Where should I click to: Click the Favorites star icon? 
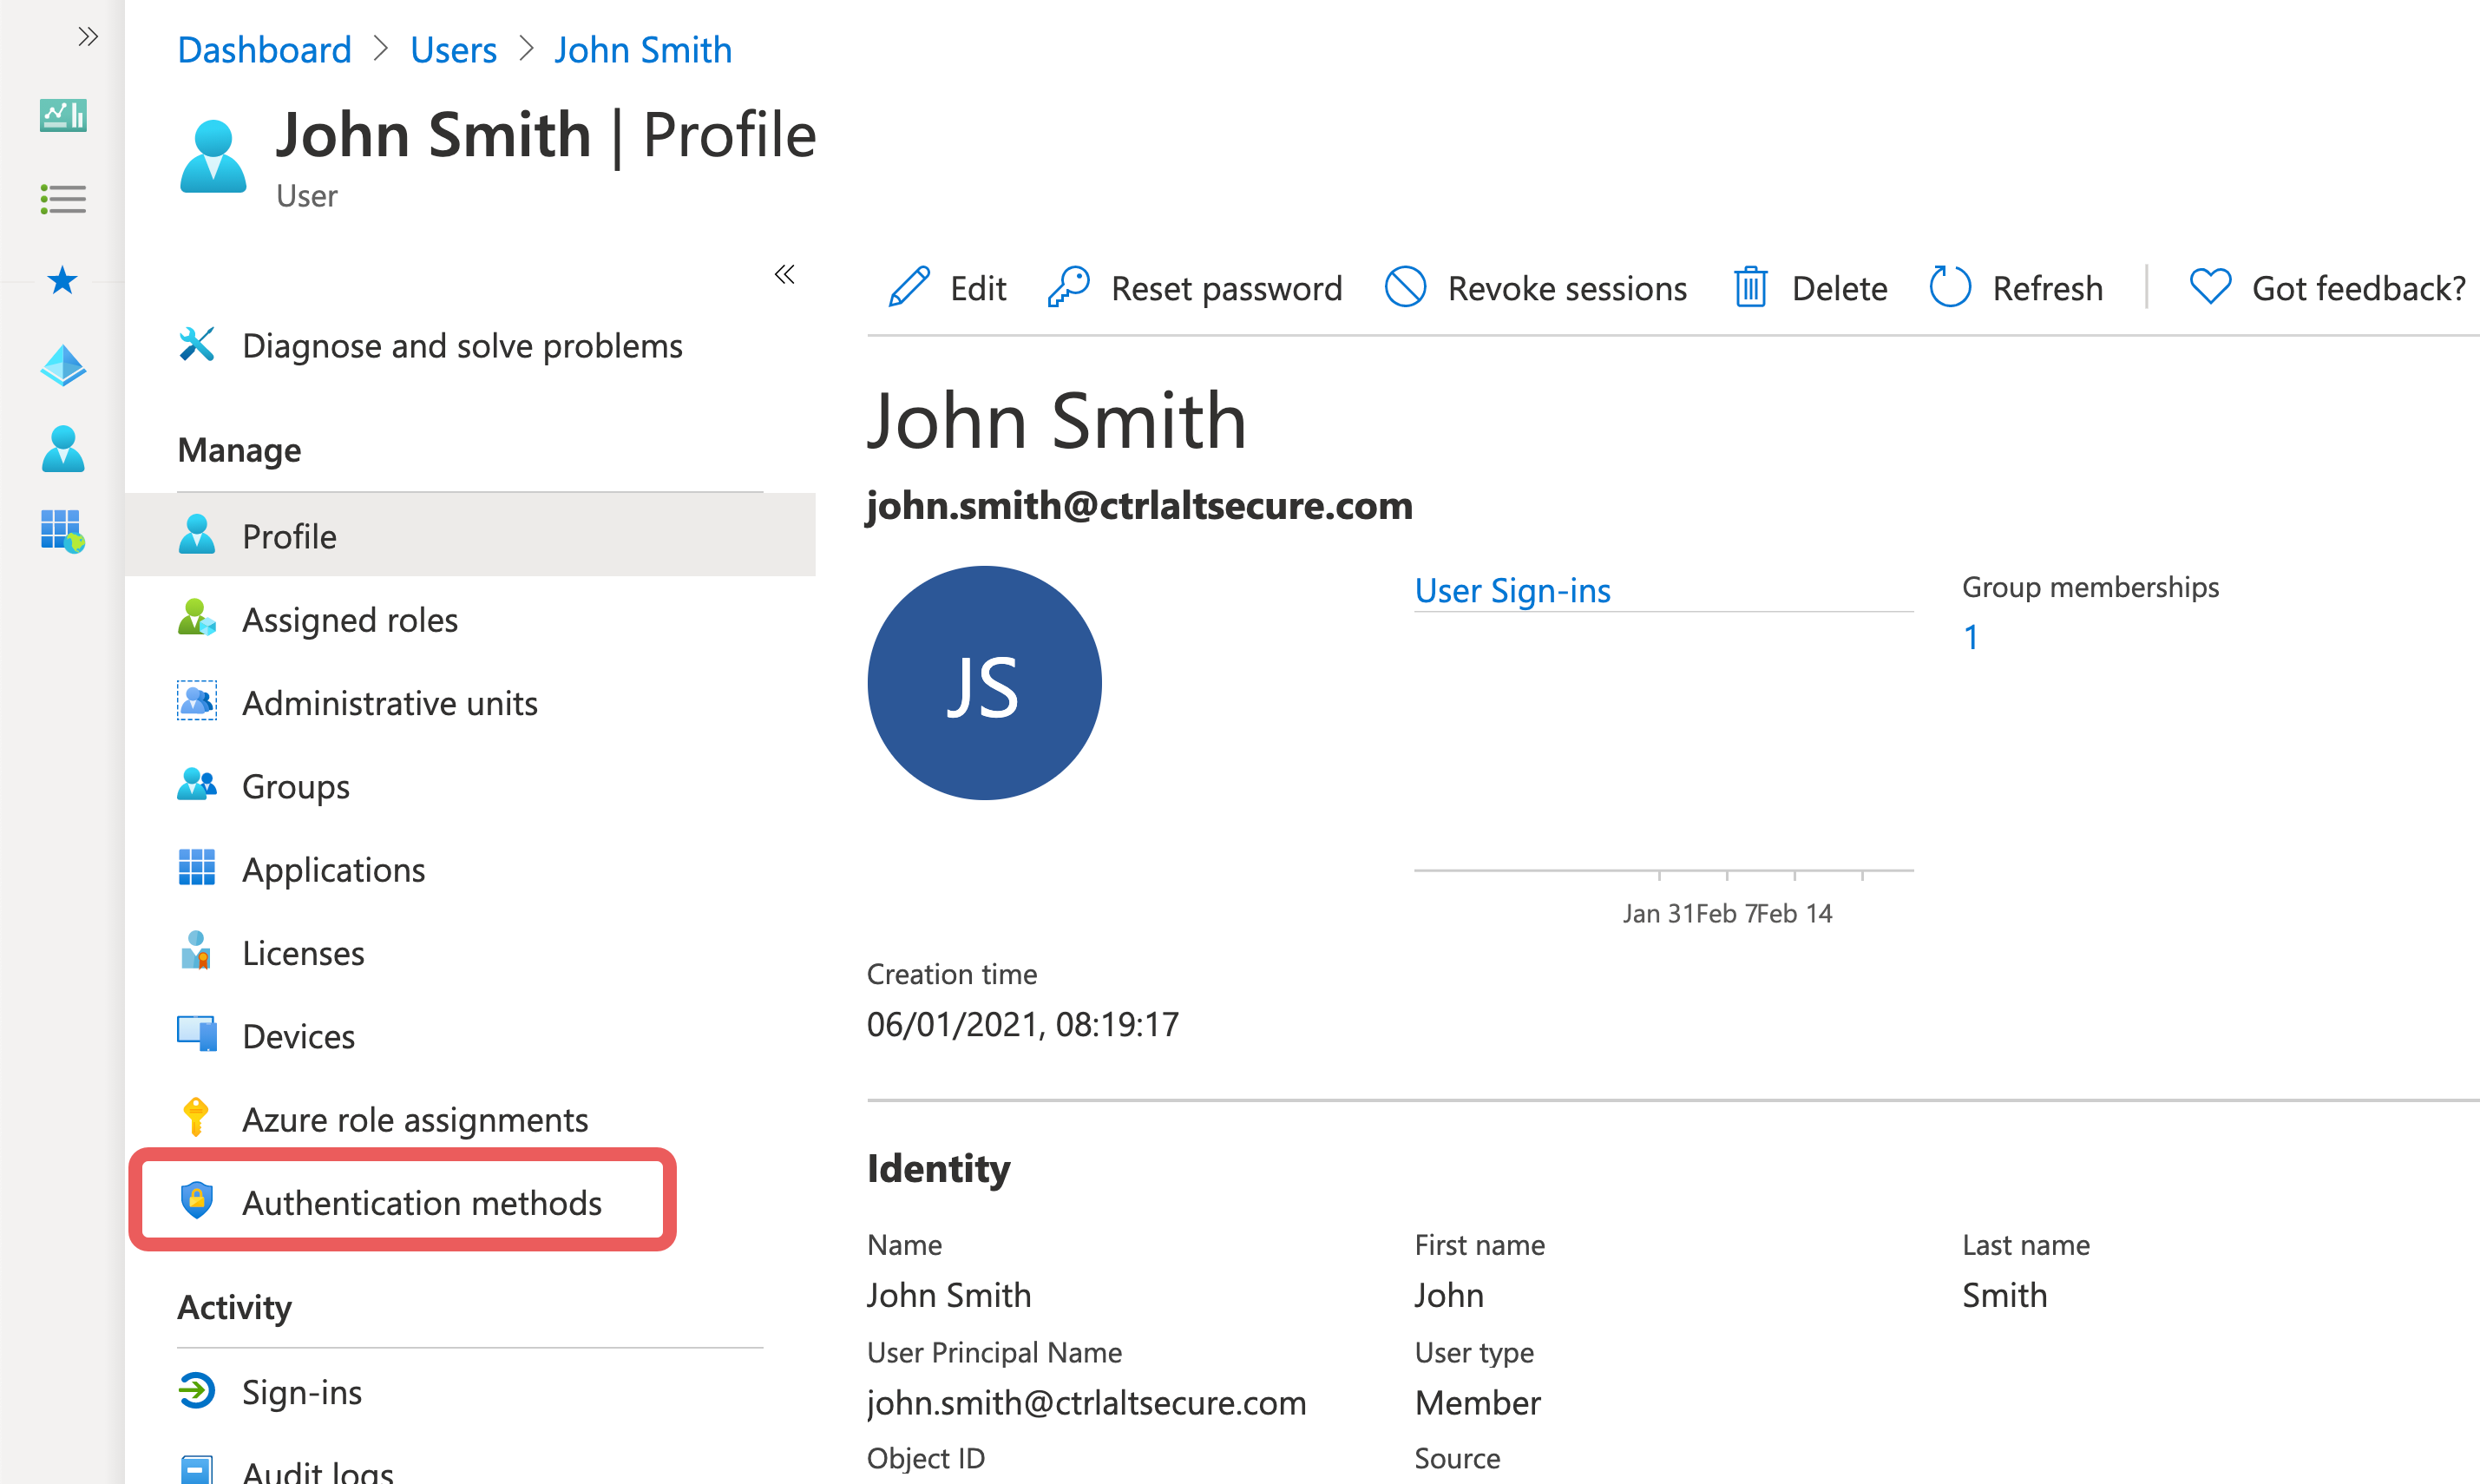pos(63,280)
